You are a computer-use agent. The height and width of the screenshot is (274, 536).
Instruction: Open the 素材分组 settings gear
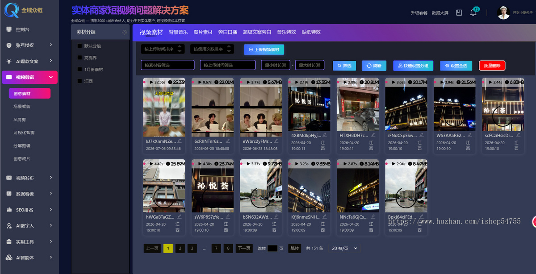pos(125,32)
